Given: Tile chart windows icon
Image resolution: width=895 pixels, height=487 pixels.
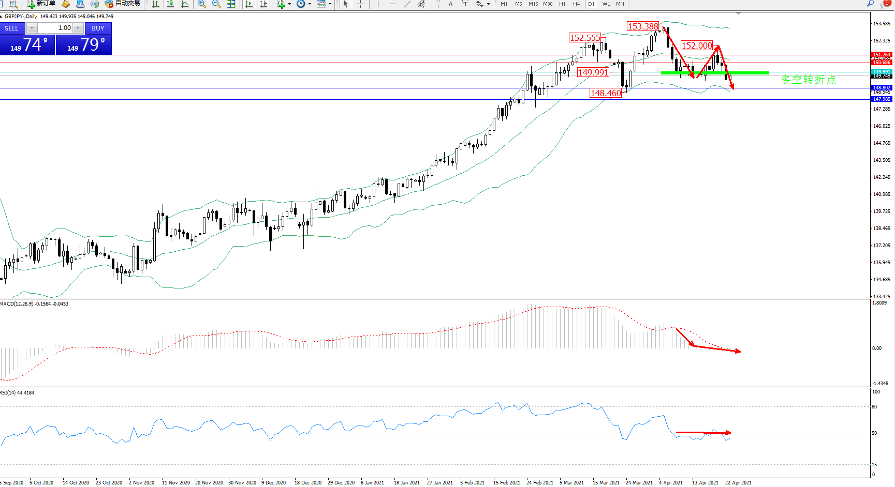Looking at the screenshot, I should tap(231, 4).
